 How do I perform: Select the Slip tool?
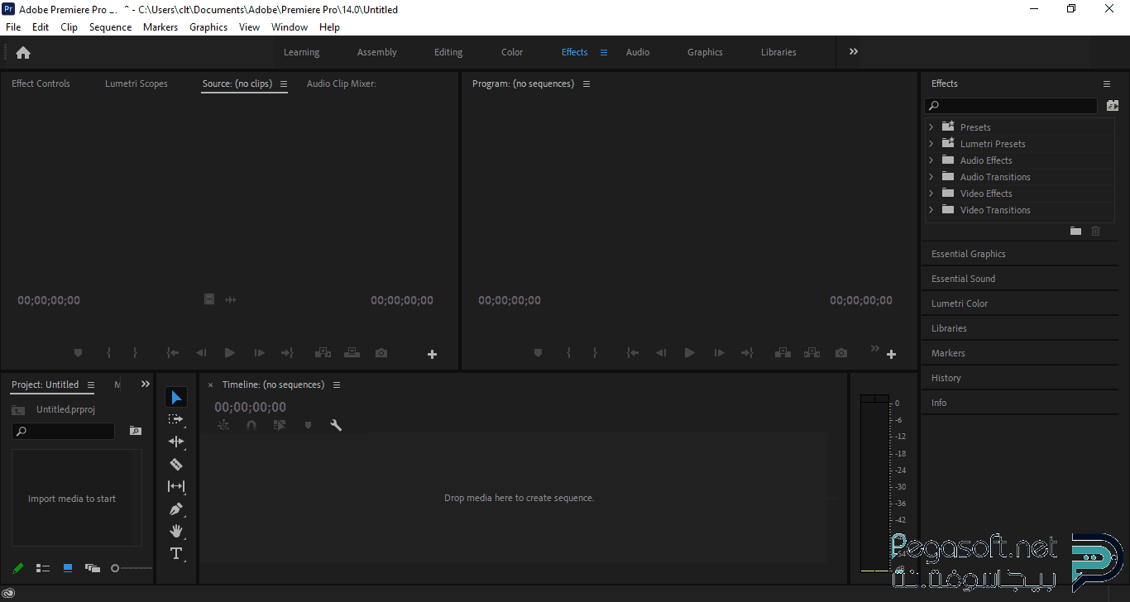(x=176, y=486)
